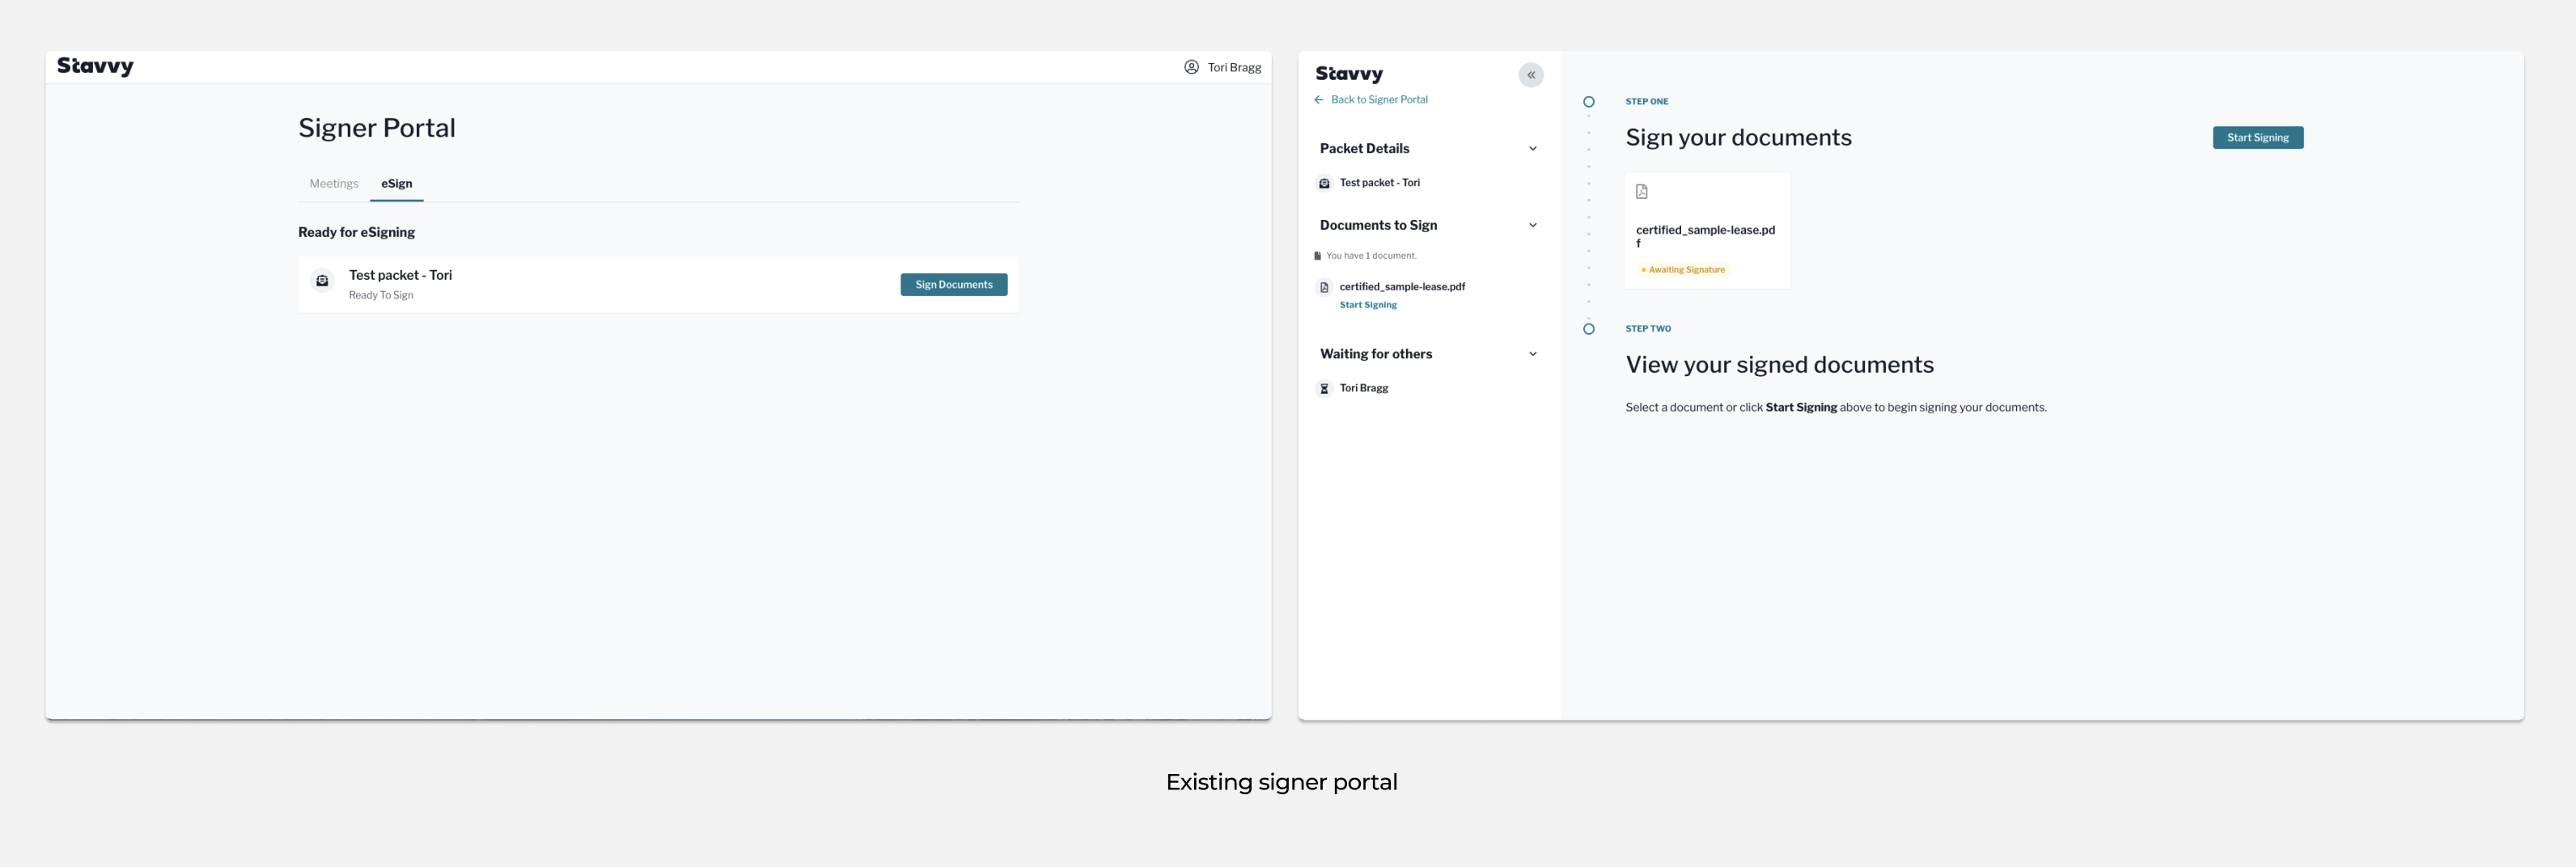Click the hourglass icon beside Tori Bragg
Image resolution: width=2576 pixels, height=867 pixels.
click(x=1324, y=389)
